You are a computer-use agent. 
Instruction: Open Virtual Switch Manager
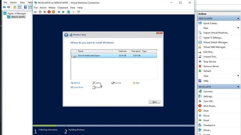[216, 42]
